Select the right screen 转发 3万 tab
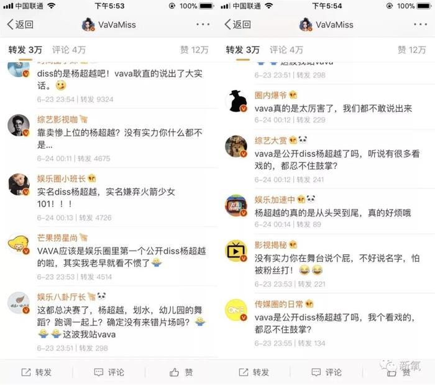435x385 pixels. click(242, 50)
